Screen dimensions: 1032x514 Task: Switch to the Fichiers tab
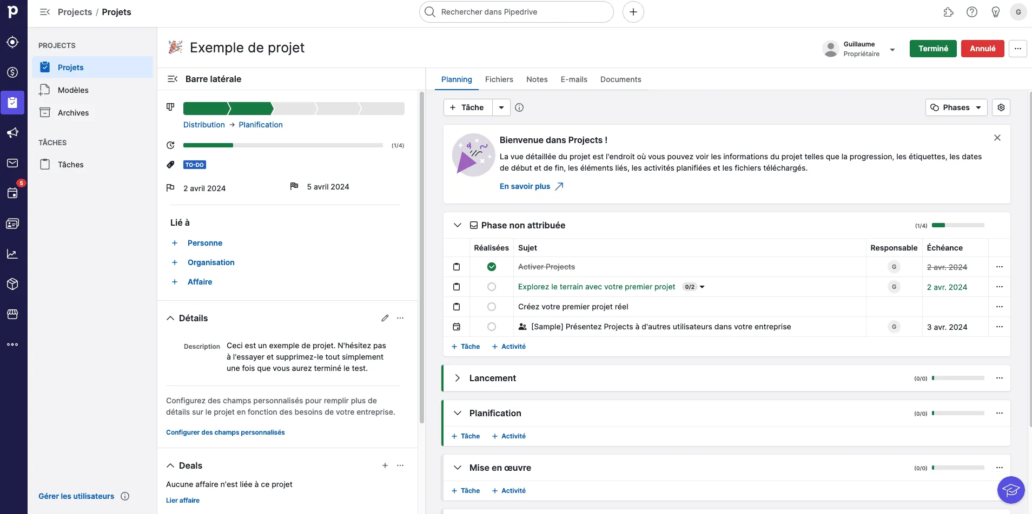pos(499,79)
